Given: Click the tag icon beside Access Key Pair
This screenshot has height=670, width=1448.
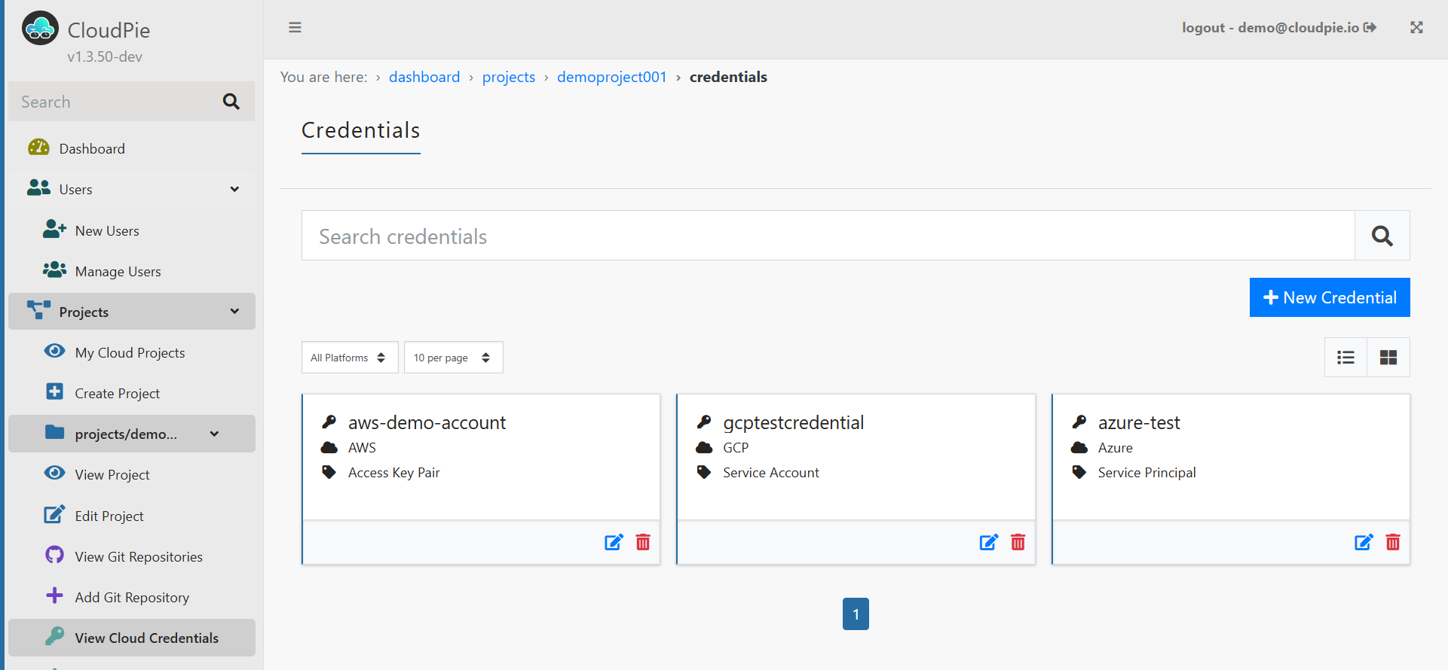Looking at the screenshot, I should 329,472.
